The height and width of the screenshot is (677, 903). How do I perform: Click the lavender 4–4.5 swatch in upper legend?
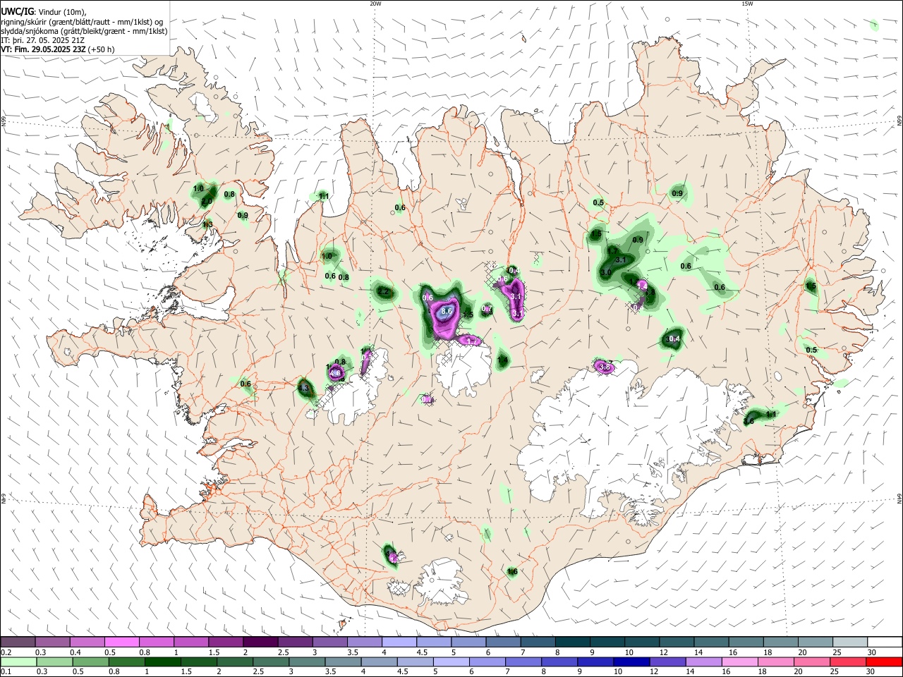point(399,642)
